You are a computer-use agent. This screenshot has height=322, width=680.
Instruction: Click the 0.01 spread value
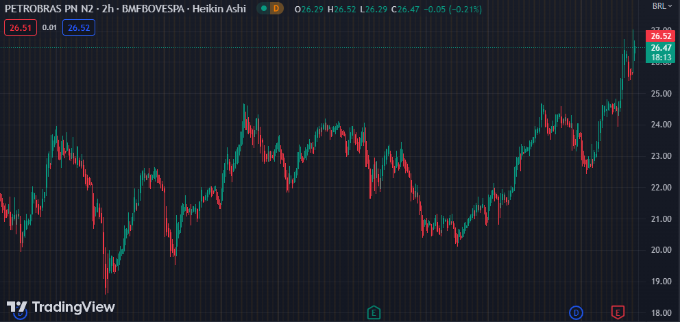click(50, 27)
